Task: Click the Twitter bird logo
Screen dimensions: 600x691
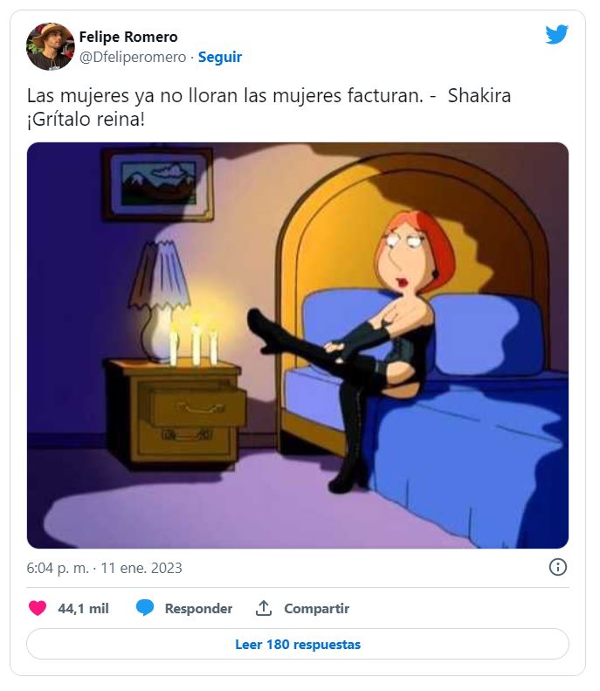Action: point(556,35)
